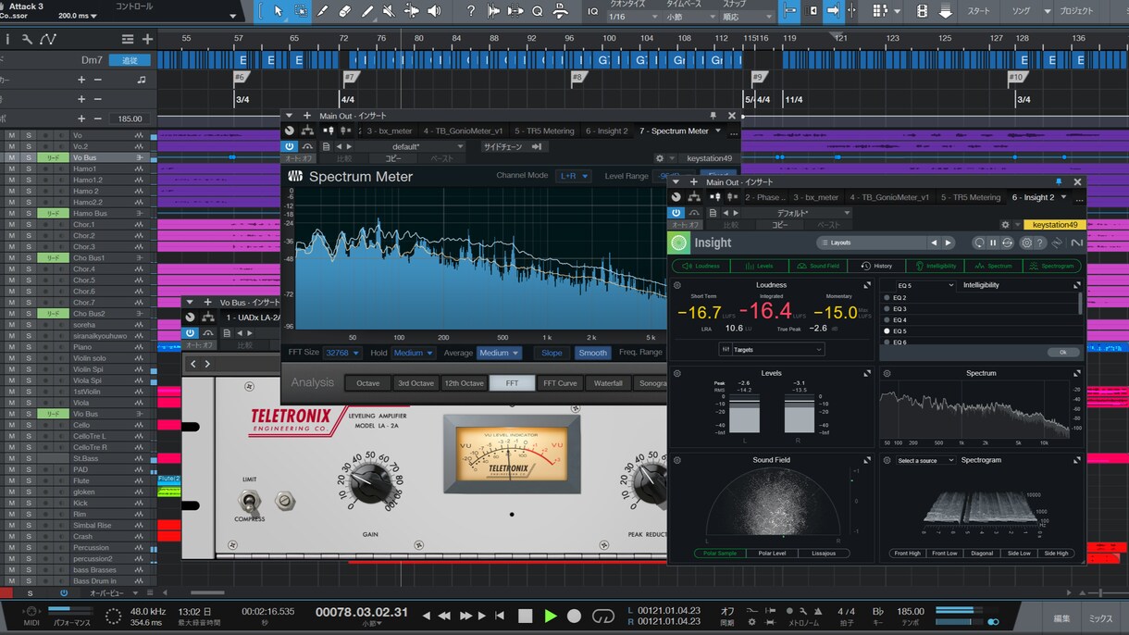Open EQ 5 dropdown in Intelligibility panel
This screenshot has width=1129, height=635.
coord(925,285)
